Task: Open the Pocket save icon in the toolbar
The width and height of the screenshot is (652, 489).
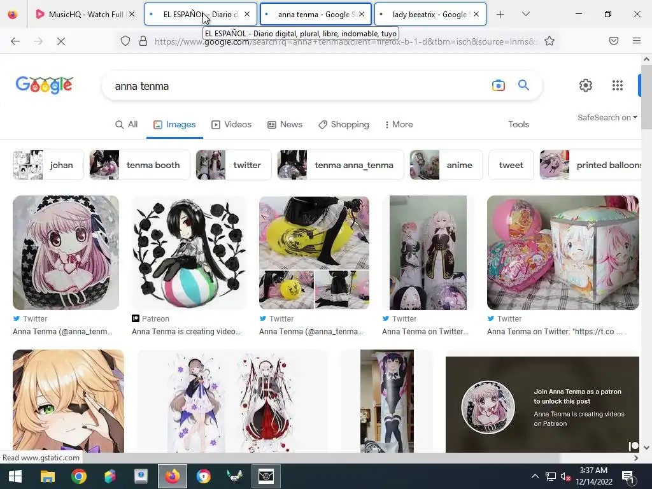Action: click(614, 41)
